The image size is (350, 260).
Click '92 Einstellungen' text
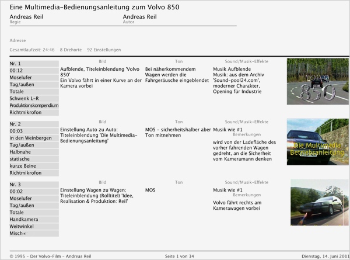point(104,50)
